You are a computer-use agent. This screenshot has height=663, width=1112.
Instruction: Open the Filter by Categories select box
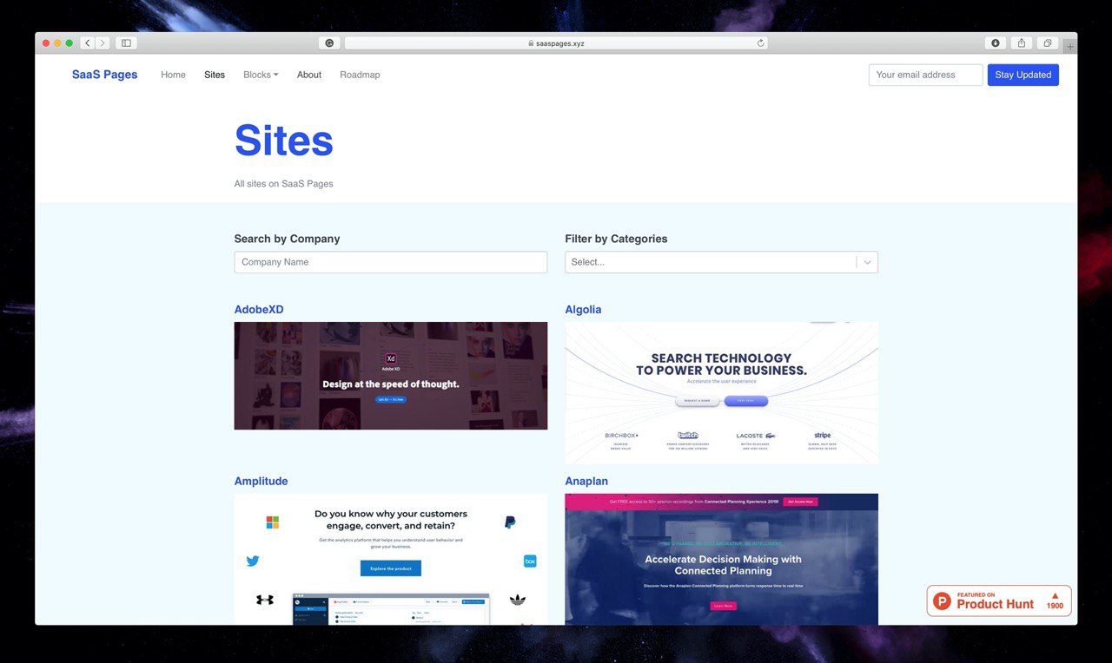pos(721,262)
